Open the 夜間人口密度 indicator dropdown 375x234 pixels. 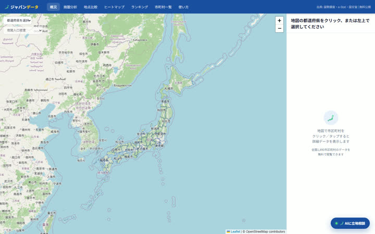[23, 31]
